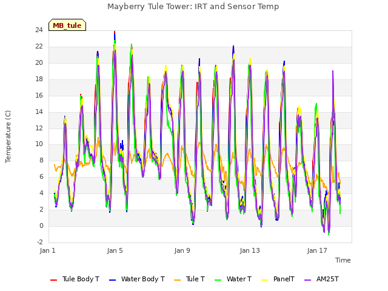Image resolution: width=388 pixels, height=291 pixels.
Task: Click the 18 y-axis tick label
Action: (39, 79)
